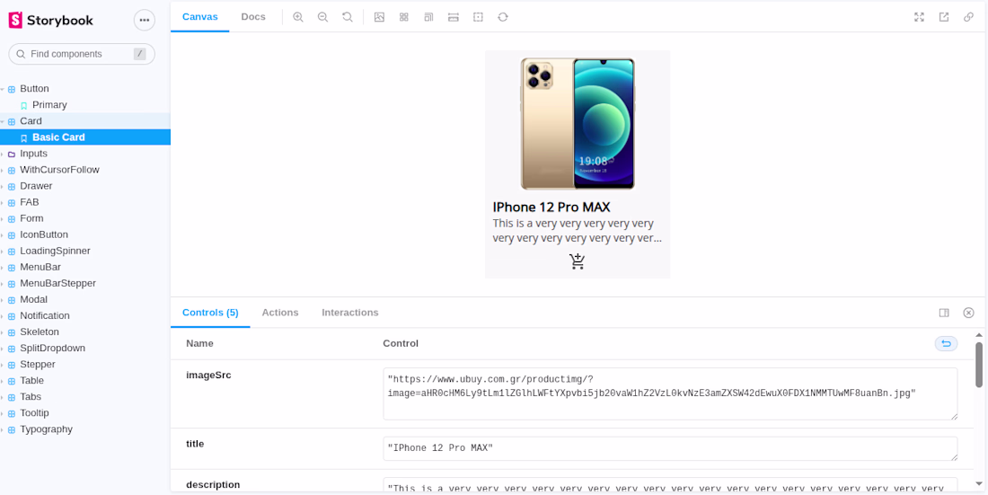
Task: Expand the Table component
Action: 85,381
